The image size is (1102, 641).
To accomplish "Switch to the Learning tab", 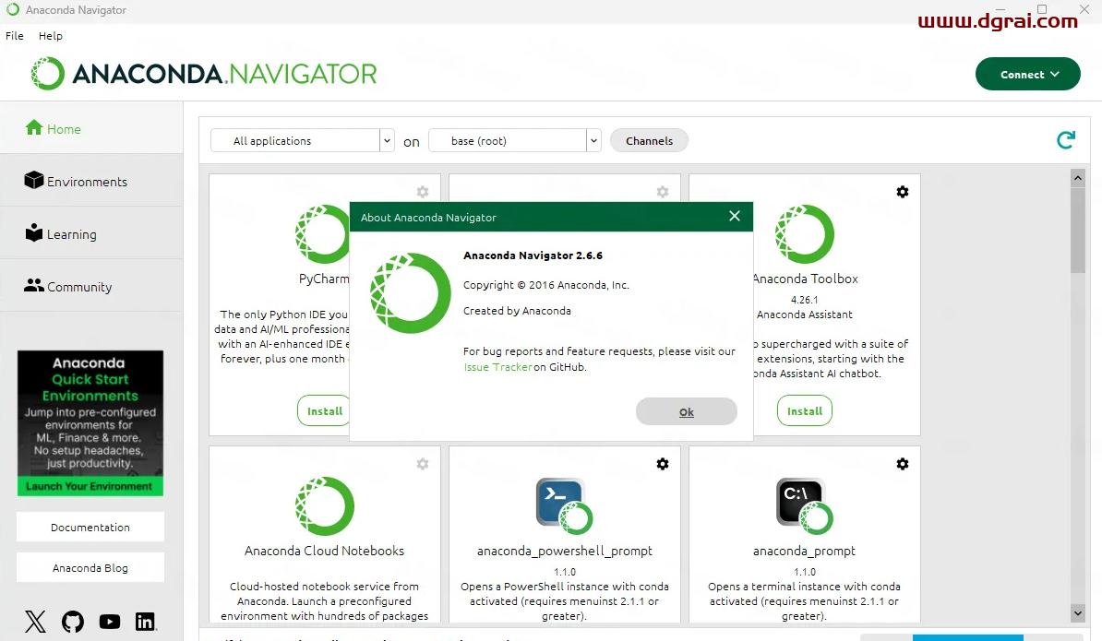I will coord(91,233).
